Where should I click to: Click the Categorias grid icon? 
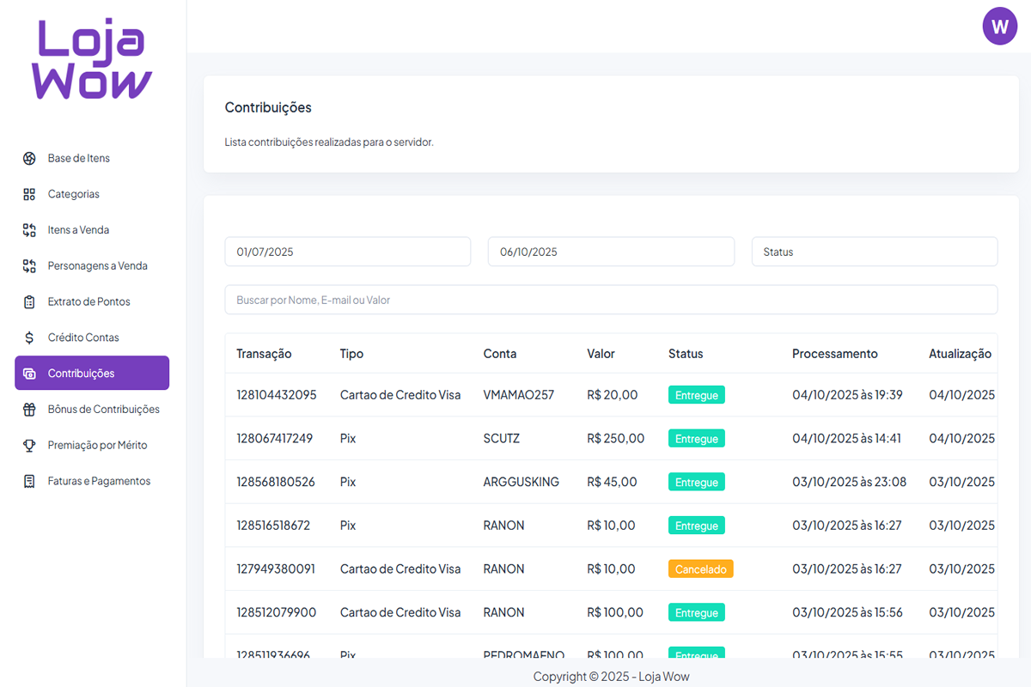29,194
